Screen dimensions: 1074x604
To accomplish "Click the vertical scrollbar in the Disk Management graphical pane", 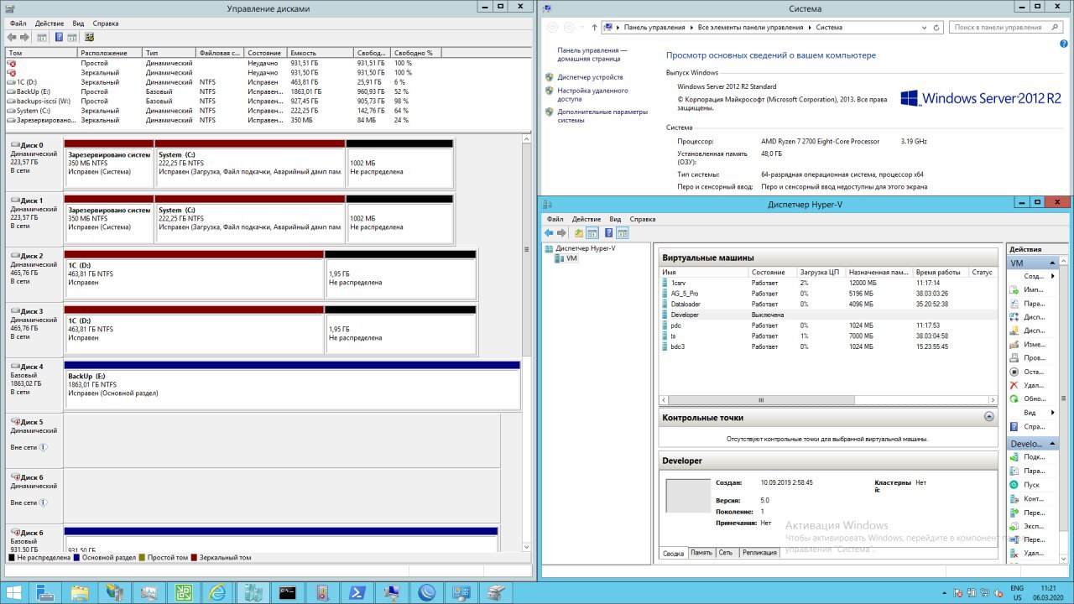I will point(528,342).
